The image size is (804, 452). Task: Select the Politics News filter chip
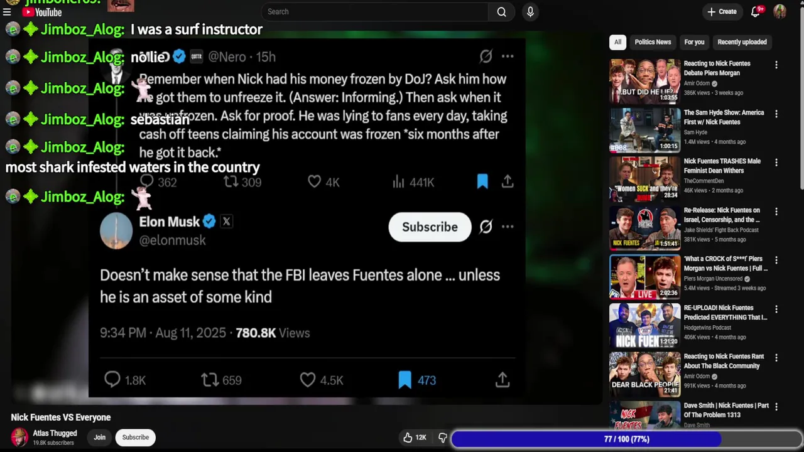653,42
